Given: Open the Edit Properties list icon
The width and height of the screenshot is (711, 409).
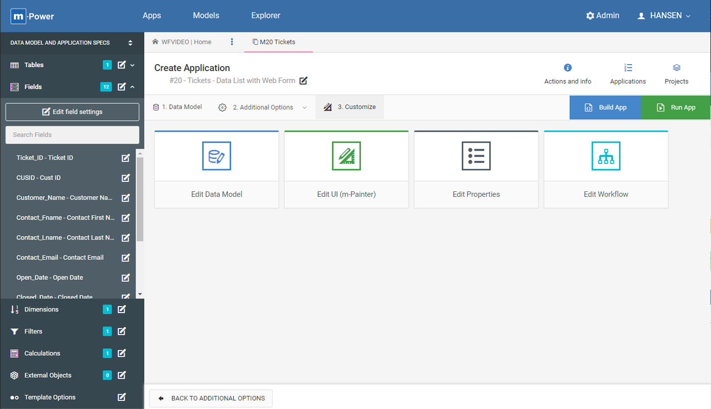Looking at the screenshot, I should (476, 156).
